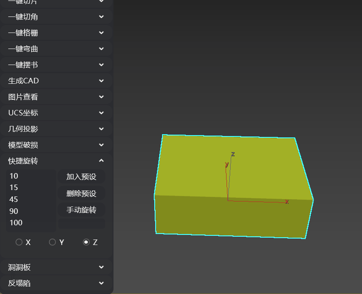Expand the UCS坐标 section chevron
This screenshot has height=294, width=362.
101,113
